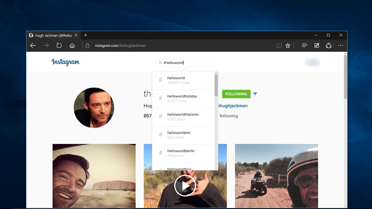372x209 pixels.
Task: Switch to the Hugh Jackman browser tab
Action: [x=52, y=35]
